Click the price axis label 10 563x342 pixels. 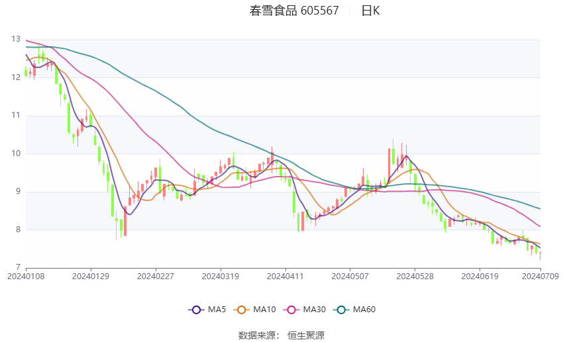tap(16, 153)
